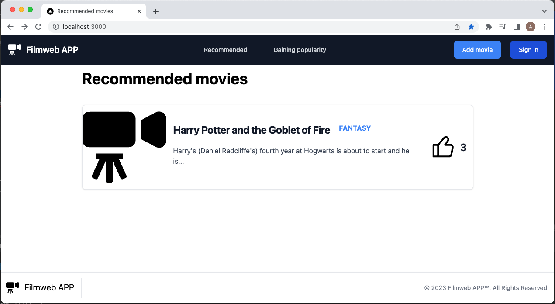Click the Sign in button

pos(528,50)
